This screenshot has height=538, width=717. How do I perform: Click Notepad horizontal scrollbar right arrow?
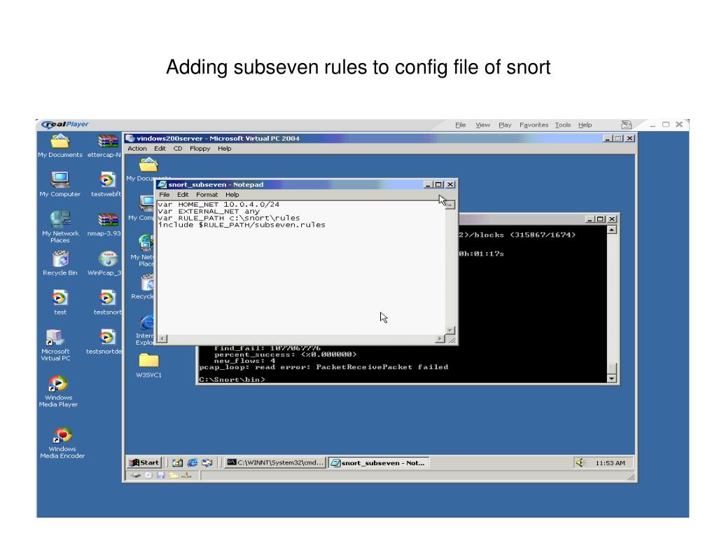tap(440, 339)
